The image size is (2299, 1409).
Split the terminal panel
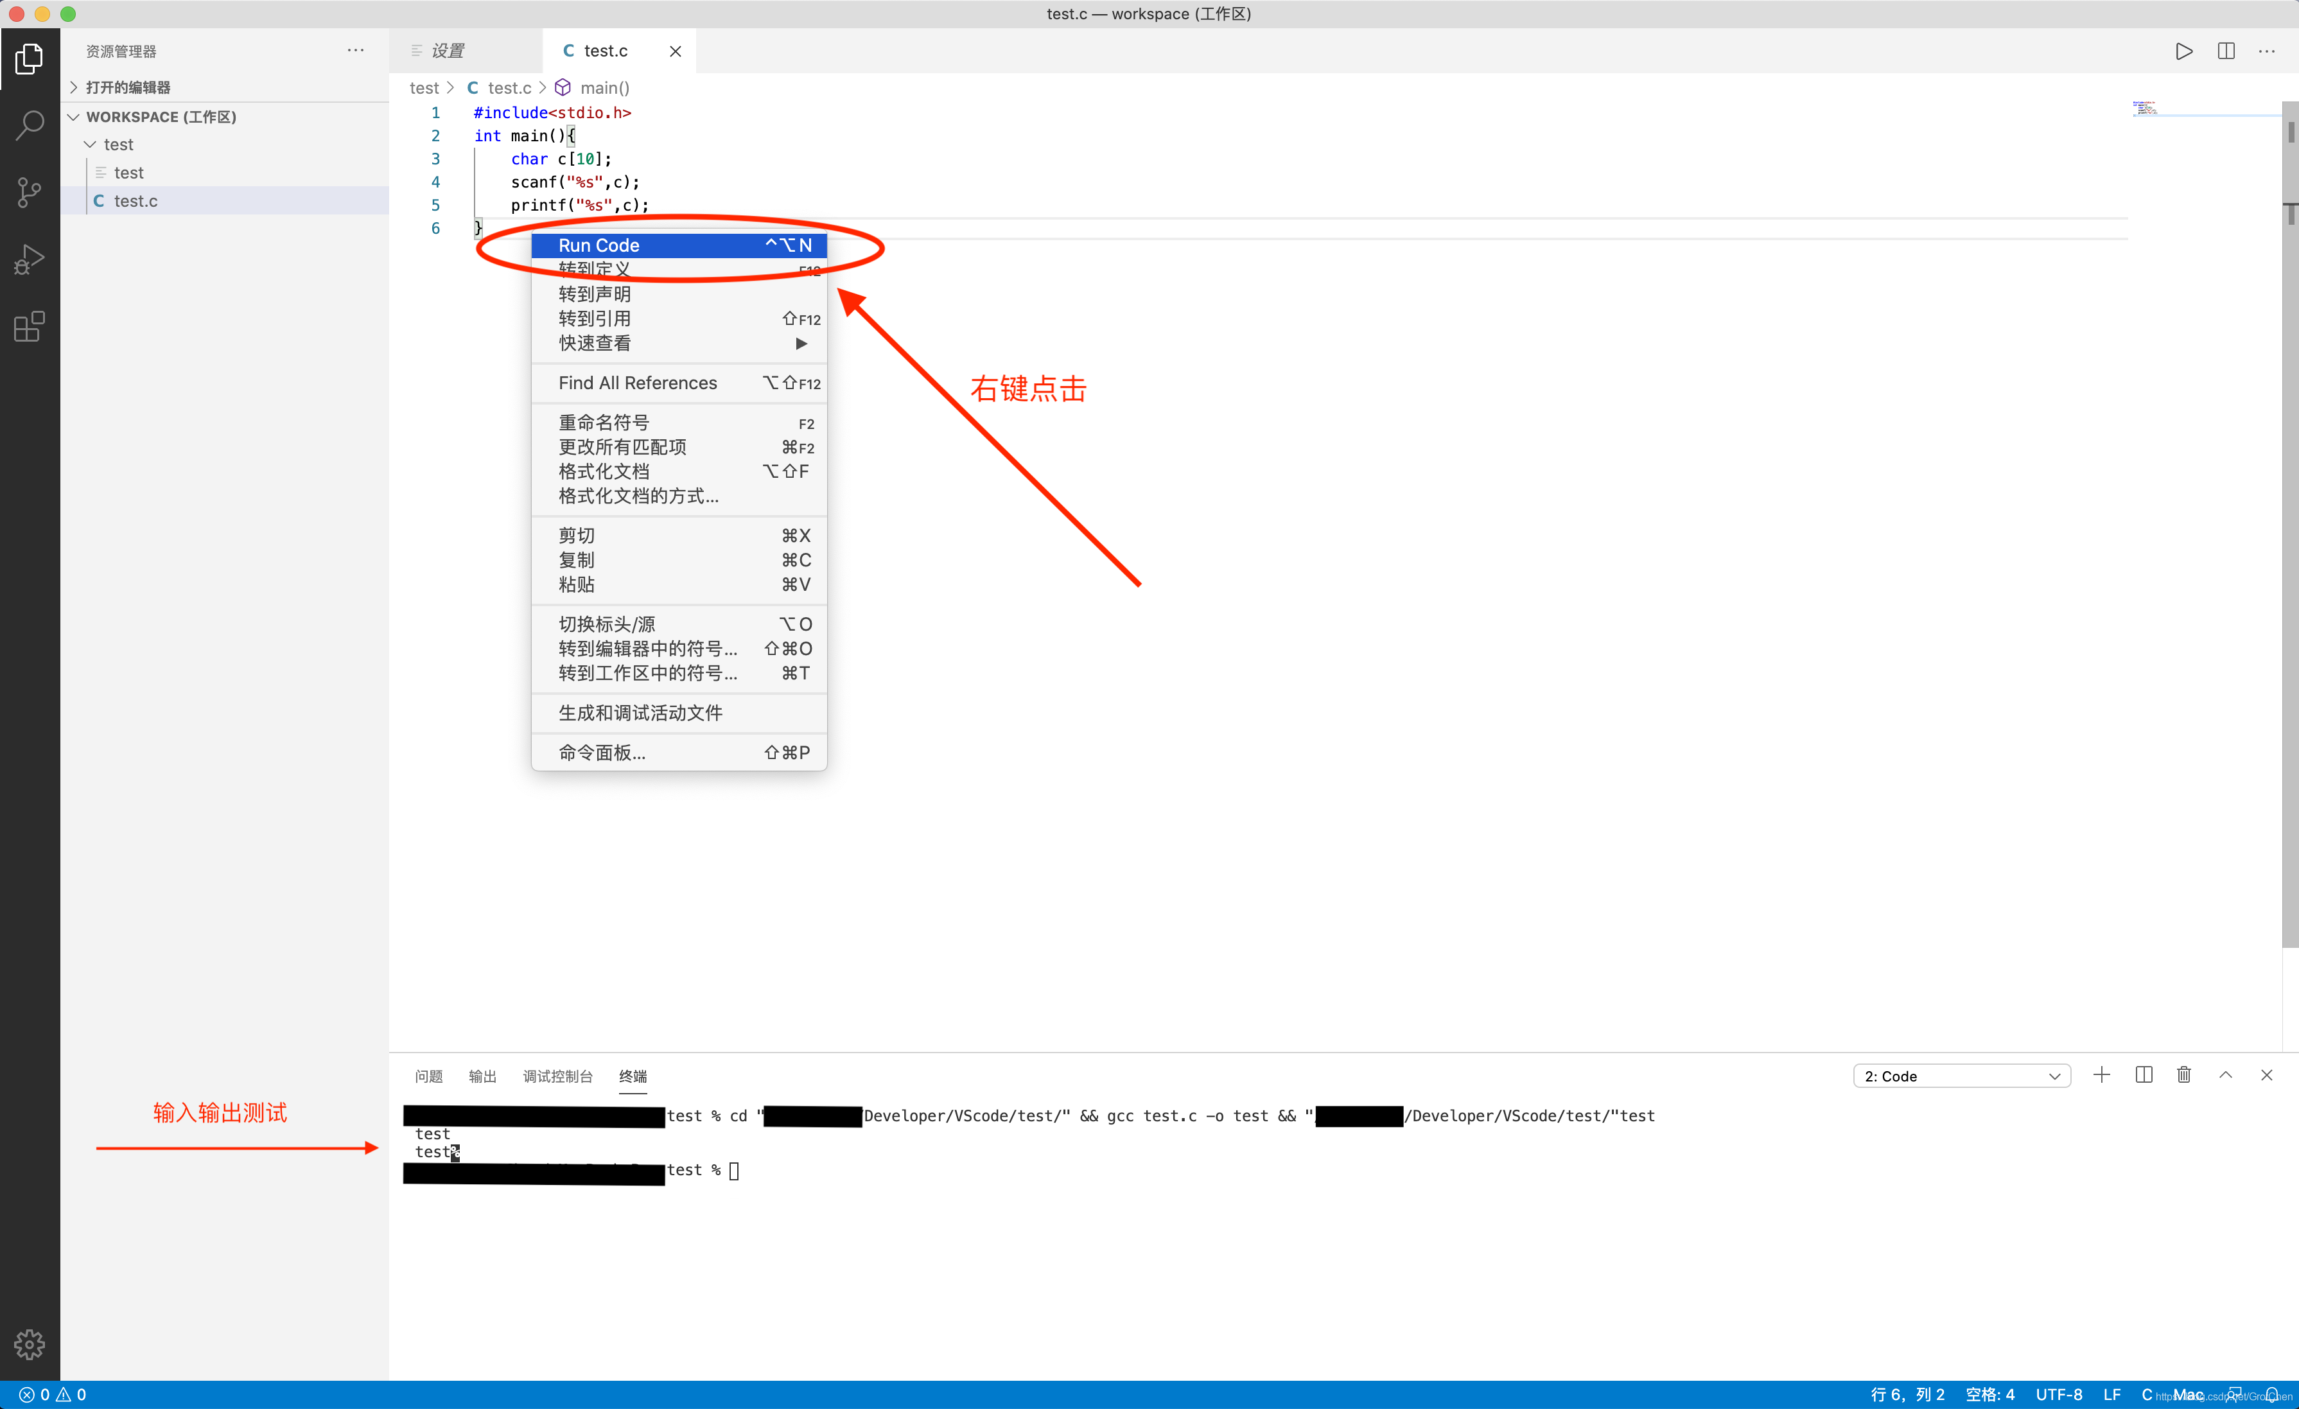(x=2144, y=1075)
